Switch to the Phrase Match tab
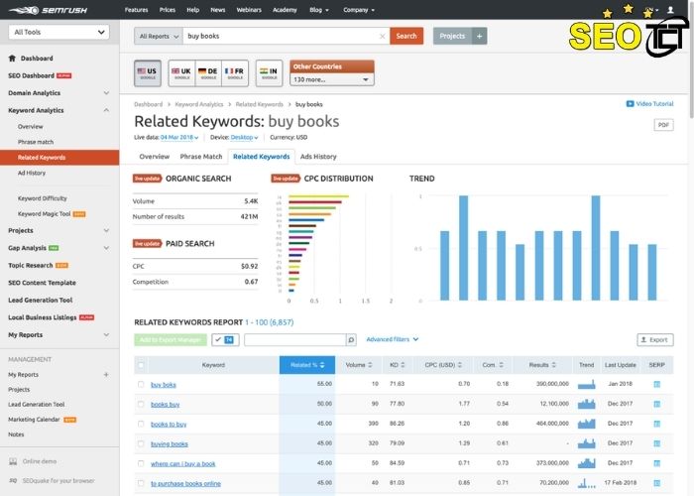Screen dimensions: 694x496 click(201, 157)
